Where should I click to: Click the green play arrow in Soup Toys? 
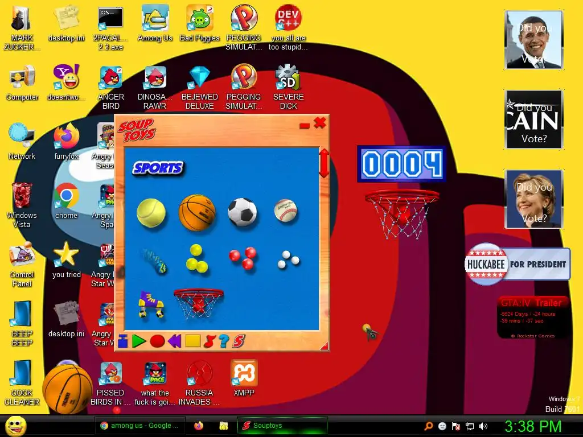(139, 341)
